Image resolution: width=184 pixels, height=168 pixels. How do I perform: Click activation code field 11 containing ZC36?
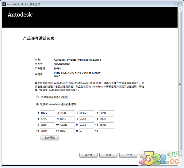pos(87,125)
